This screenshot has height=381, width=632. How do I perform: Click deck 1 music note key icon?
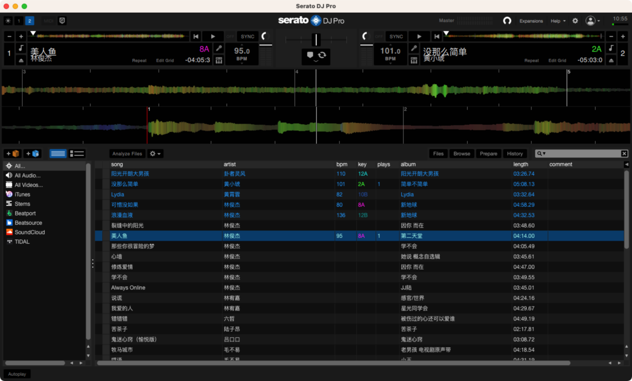[x=21, y=48]
